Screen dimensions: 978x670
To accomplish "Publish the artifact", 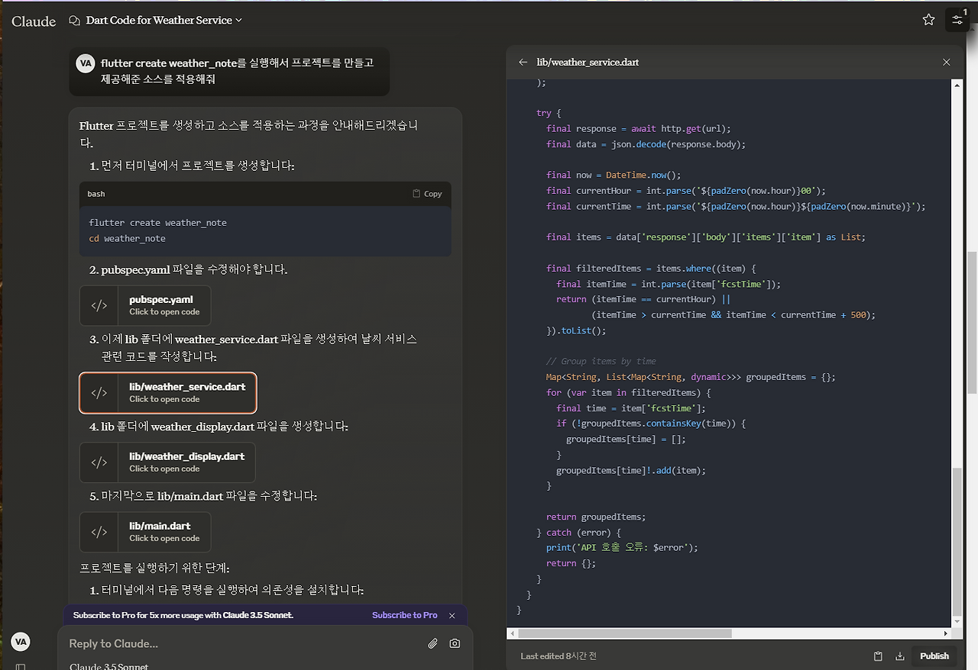I will tap(934, 656).
